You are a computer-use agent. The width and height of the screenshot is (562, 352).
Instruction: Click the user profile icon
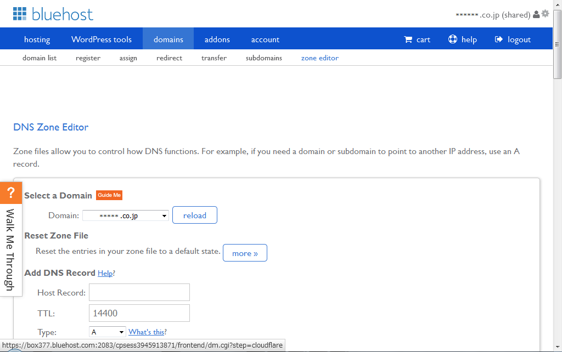tap(536, 14)
